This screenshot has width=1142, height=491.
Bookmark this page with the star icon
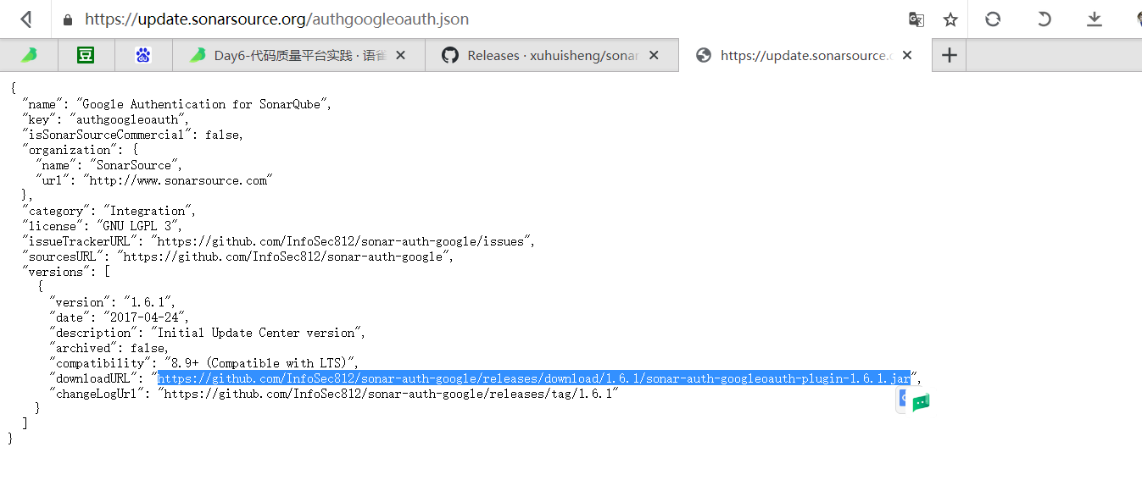click(950, 19)
